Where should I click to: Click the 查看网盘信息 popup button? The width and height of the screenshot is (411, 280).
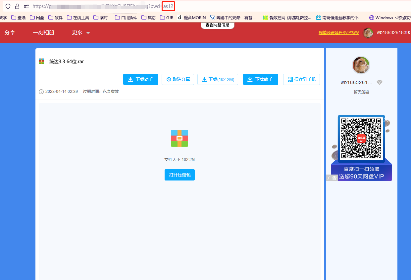point(217,25)
